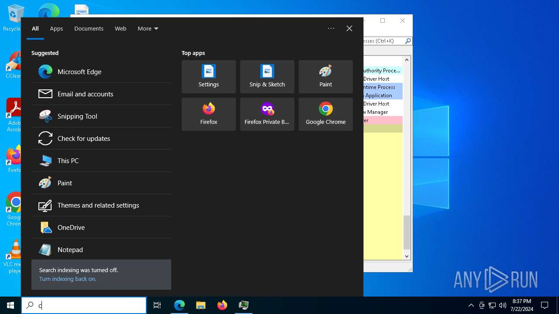Select 'Application' row in background window
The width and height of the screenshot is (559, 314).
click(x=383, y=96)
